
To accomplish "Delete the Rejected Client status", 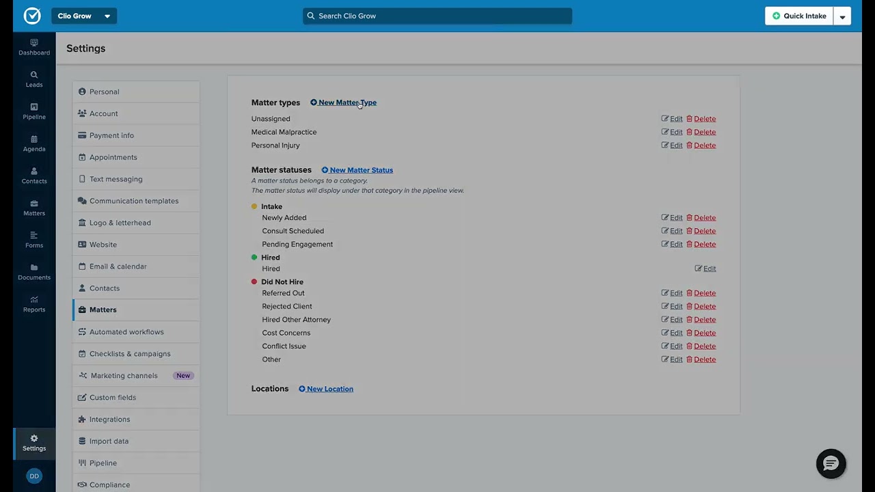I will (x=701, y=306).
